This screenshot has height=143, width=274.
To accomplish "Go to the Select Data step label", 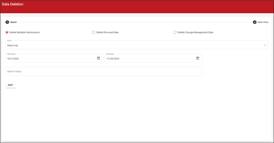I will [263, 22].
